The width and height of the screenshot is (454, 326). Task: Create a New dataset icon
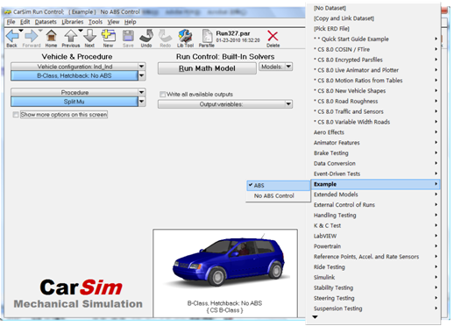108,36
